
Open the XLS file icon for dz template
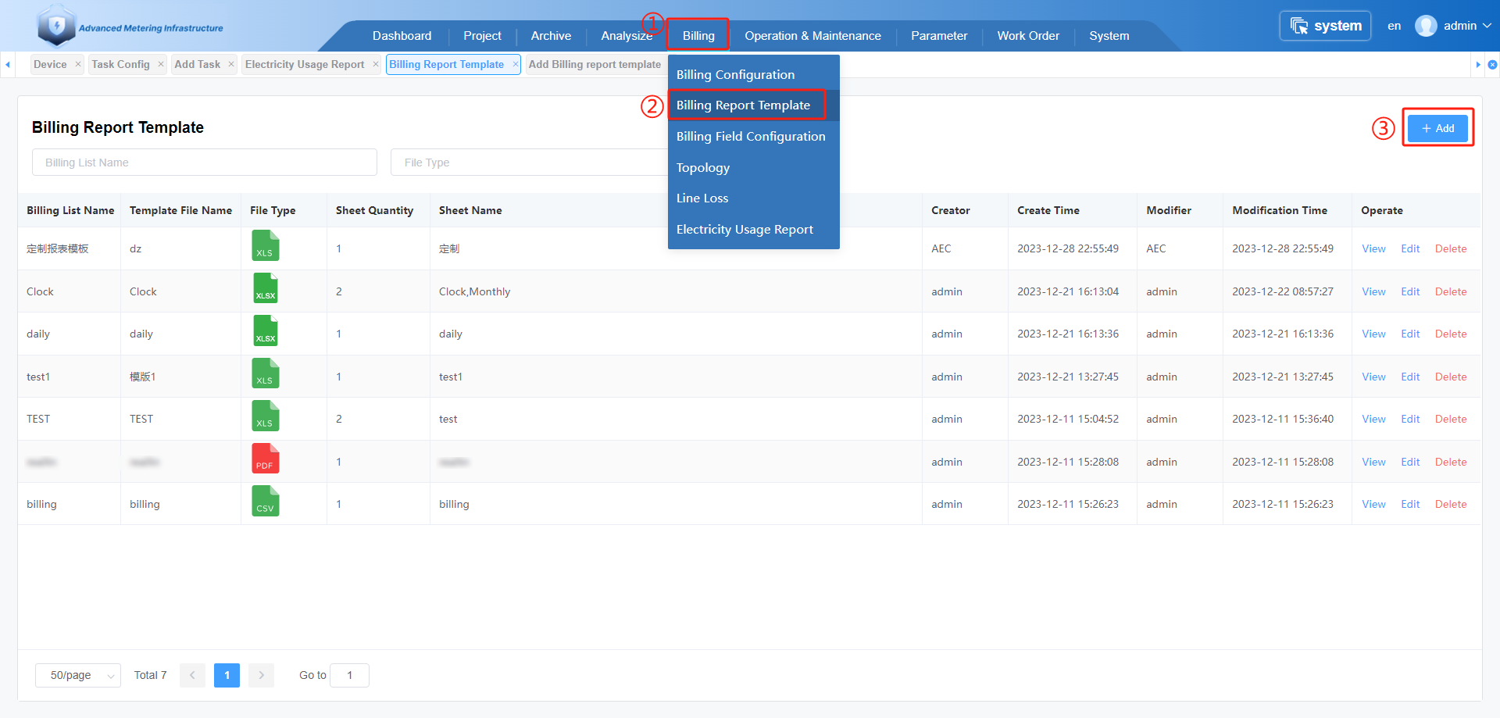(x=266, y=245)
